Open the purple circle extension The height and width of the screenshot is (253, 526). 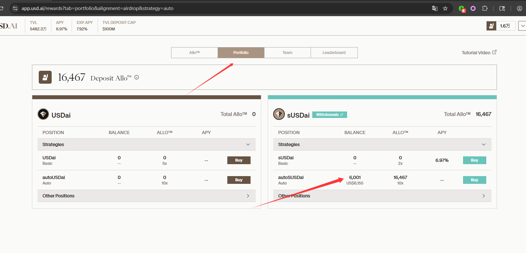[473, 8]
